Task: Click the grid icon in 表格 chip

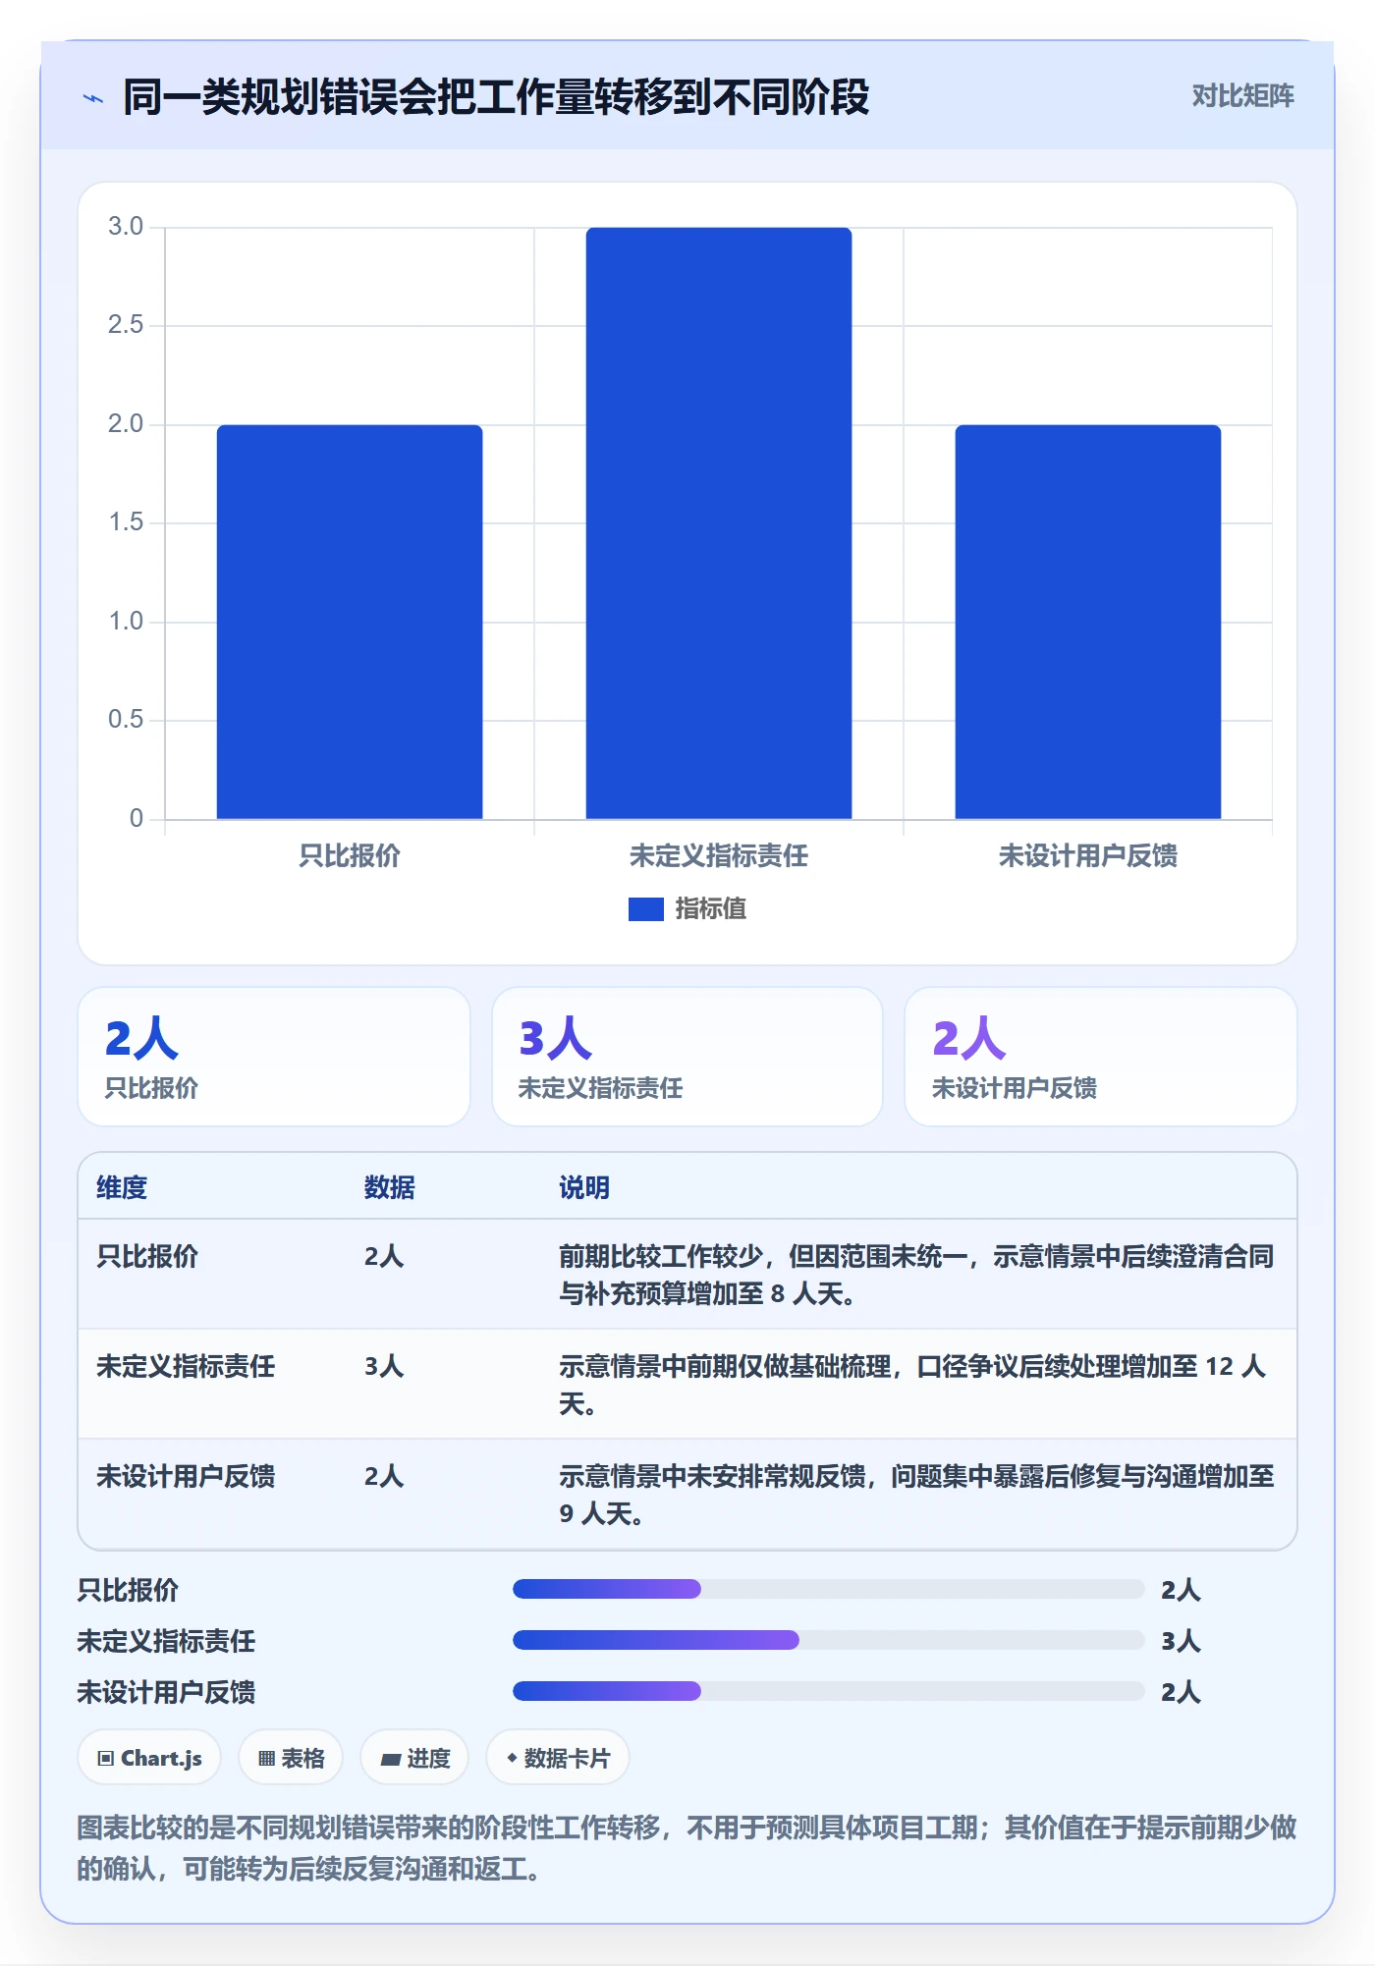Action: [266, 1759]
